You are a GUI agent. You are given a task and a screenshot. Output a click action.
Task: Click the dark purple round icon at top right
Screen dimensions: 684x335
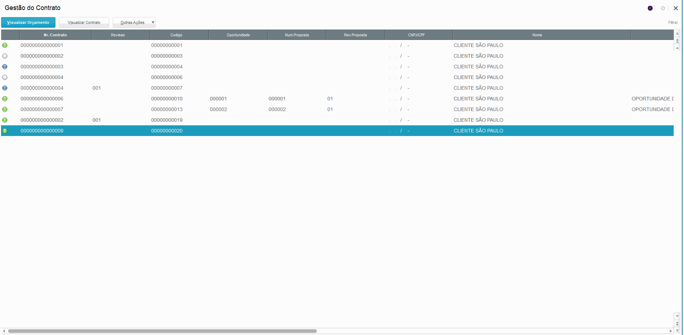tap(650, 8)
